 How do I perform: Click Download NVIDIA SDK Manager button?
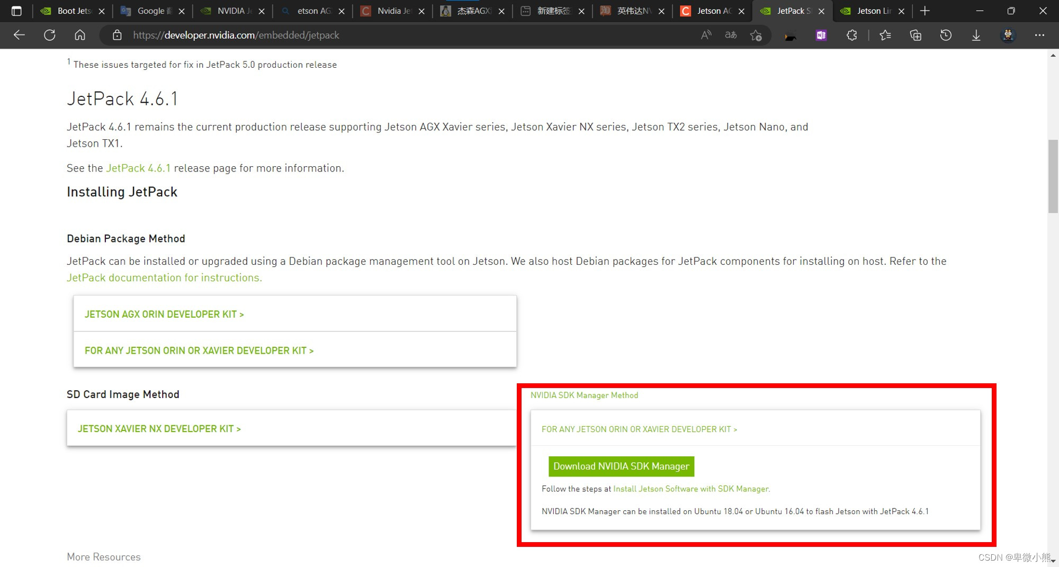tap(621, 466)
